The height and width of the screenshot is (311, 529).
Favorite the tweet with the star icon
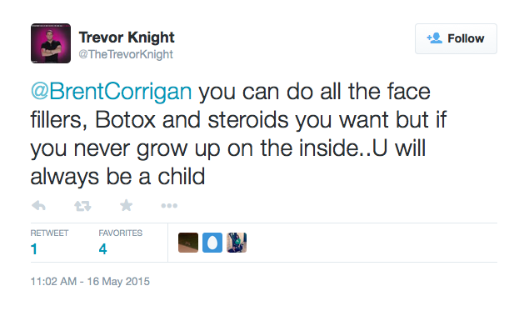tap(126, 205)
